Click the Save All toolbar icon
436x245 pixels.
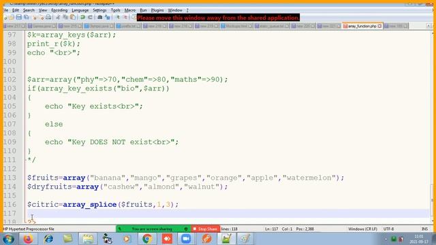26,18
